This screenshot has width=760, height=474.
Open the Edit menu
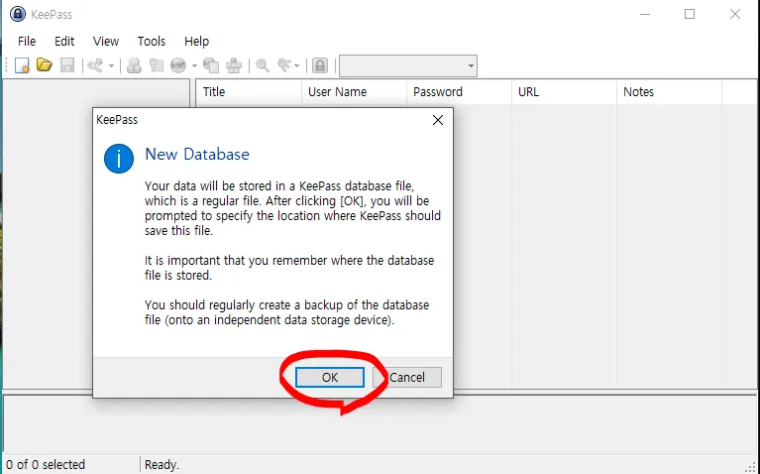click(x=64, y=42)
